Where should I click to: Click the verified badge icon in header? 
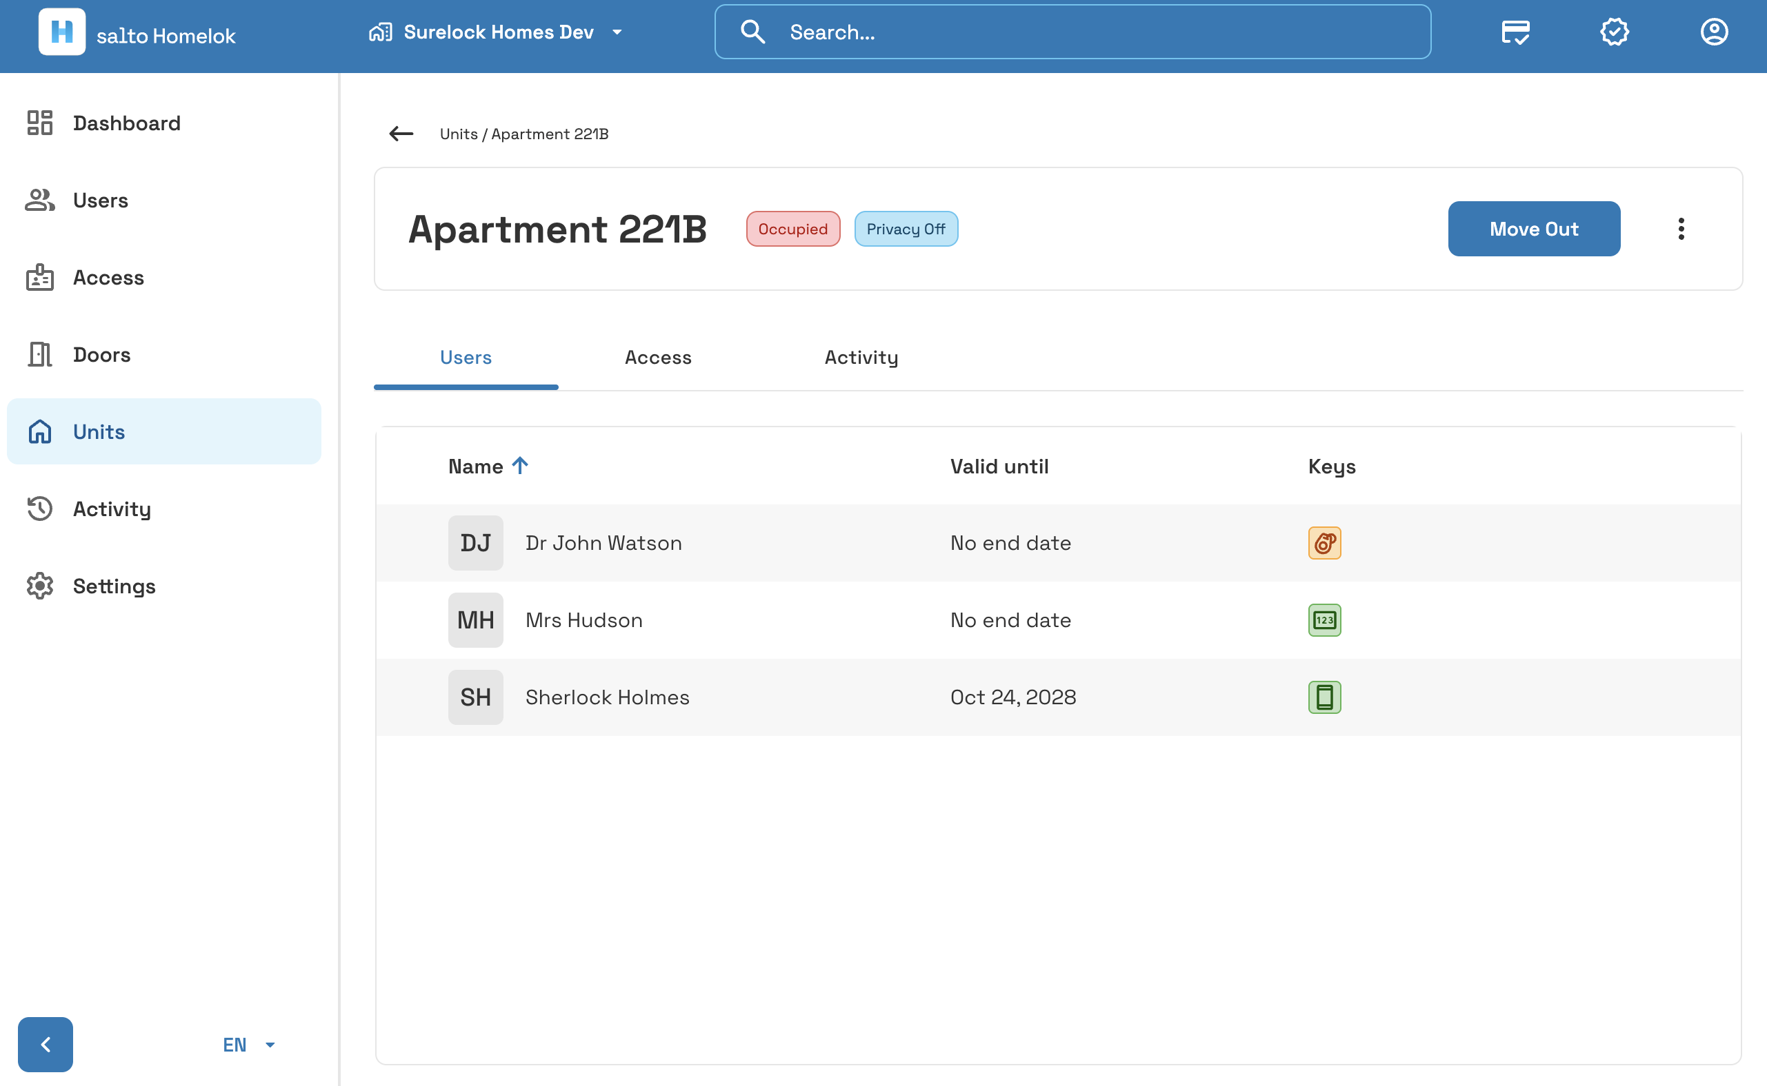[1615, 32]
